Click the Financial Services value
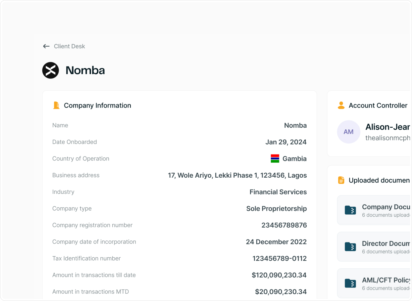412x301 pixels. coord(278,192)
